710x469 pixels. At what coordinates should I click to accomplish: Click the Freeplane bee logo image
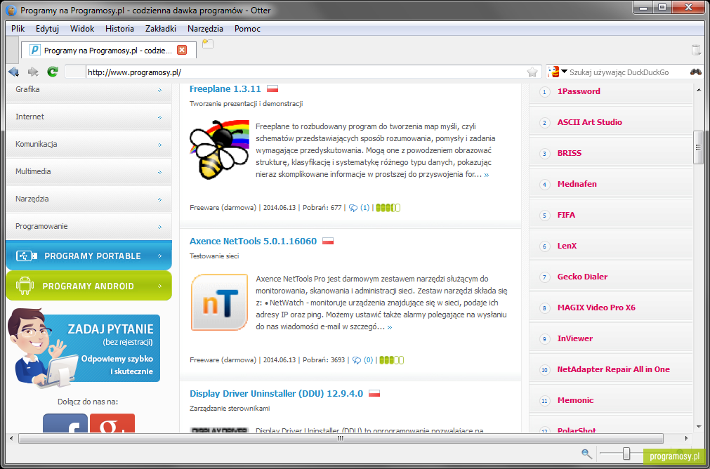(220, 149)
